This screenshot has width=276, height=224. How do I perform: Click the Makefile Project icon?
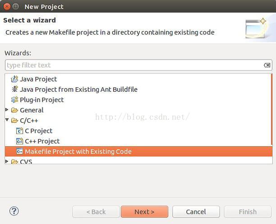[x=19, y=151]
